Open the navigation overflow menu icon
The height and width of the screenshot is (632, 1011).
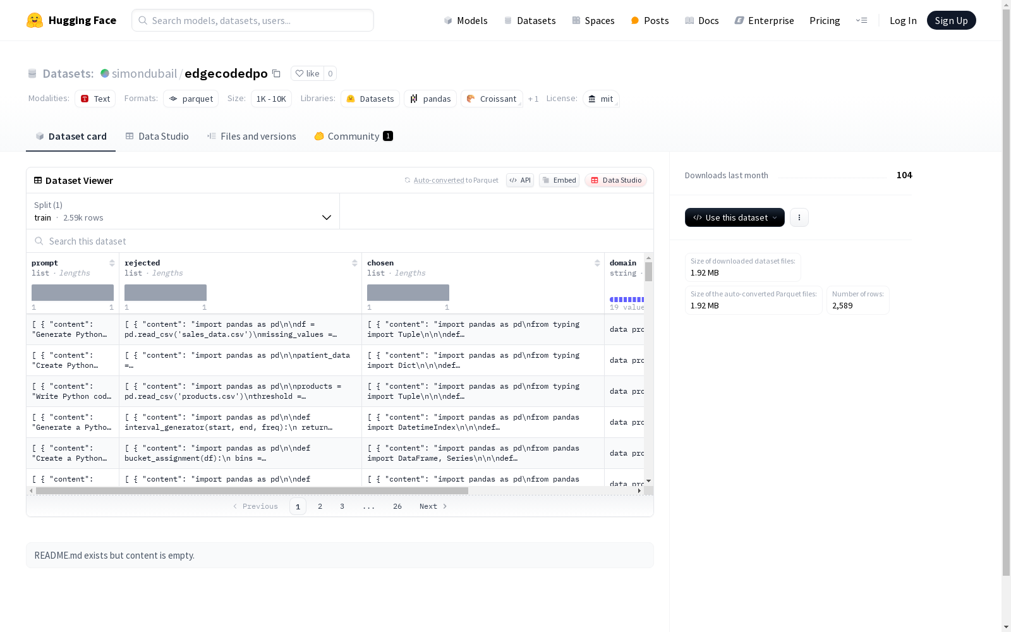[861, 20]
